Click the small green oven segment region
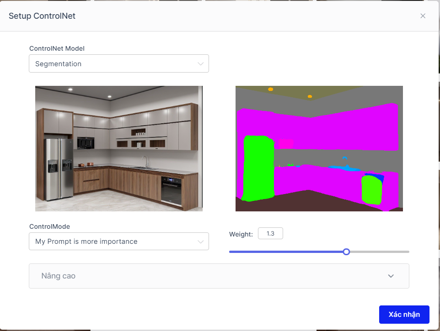The image size is (440, 331). (x=371, y=189)
